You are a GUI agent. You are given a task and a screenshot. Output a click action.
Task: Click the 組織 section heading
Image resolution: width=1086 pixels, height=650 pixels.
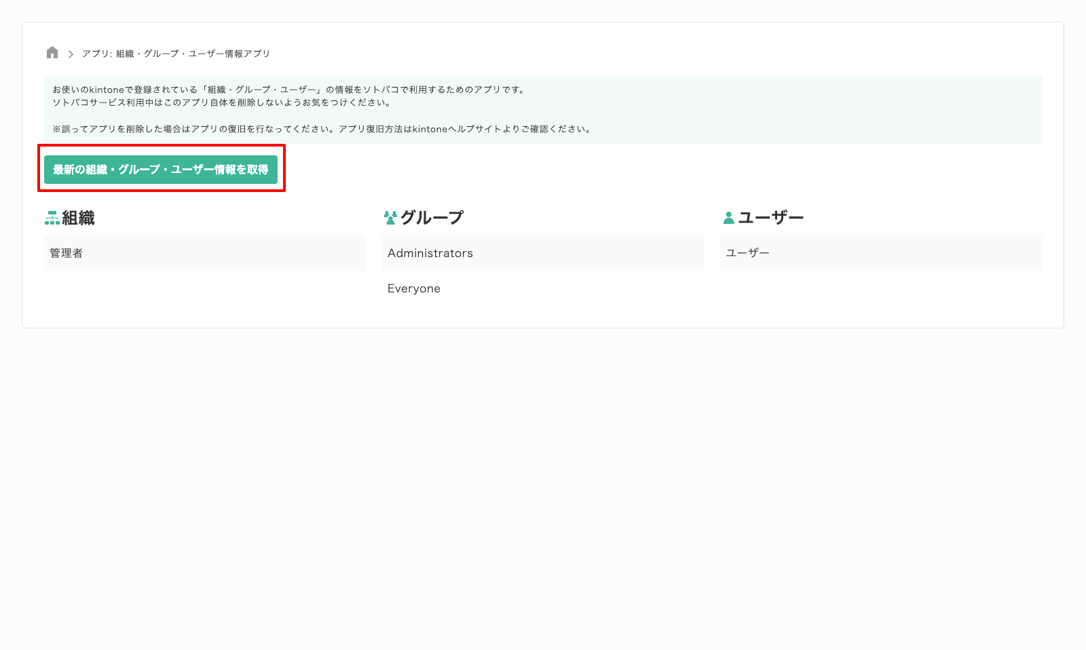click(77, 218)
